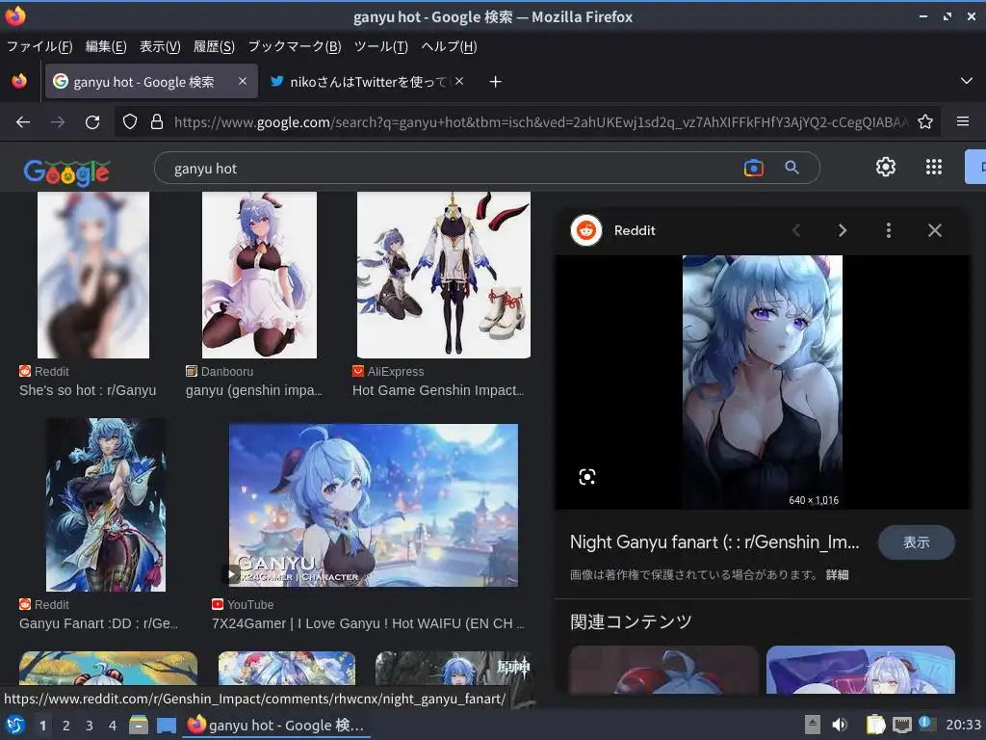Click the Firefox taskbar window entry
Screen dimensions: 986x740
pos(276,725)
